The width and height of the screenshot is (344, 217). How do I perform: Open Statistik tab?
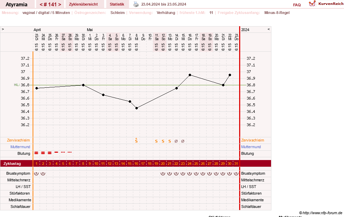click(117, 4)
